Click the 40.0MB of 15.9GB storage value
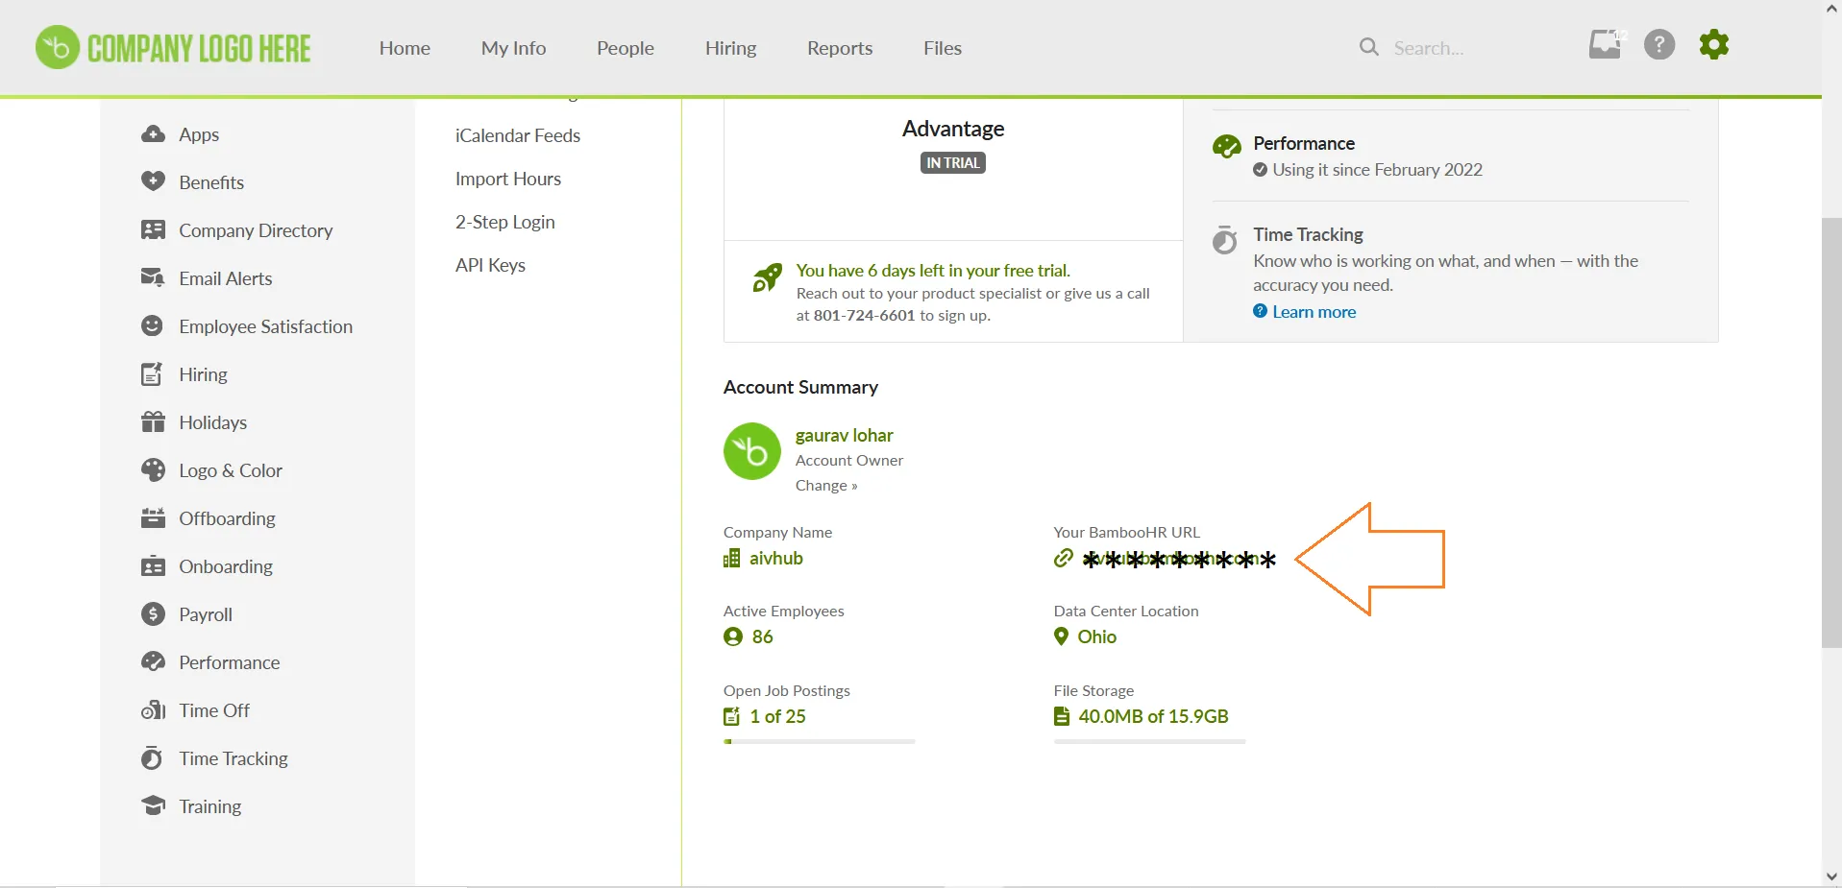1842x888 pixels. 1153,716
